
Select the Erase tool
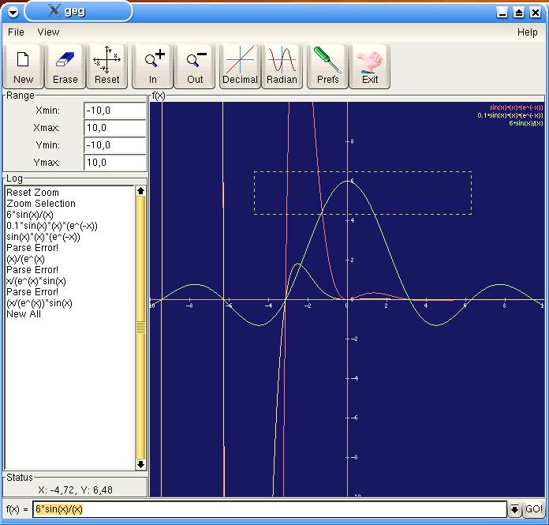[65, 66]
